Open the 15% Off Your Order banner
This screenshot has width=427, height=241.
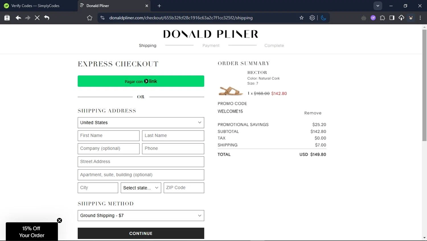tap(32, 232)
